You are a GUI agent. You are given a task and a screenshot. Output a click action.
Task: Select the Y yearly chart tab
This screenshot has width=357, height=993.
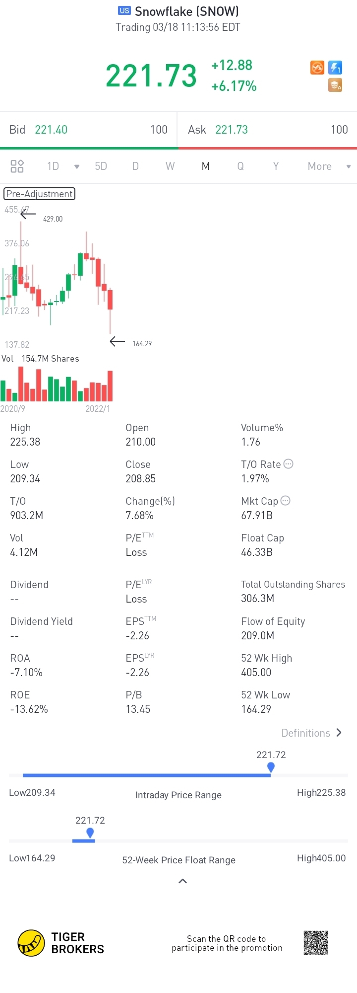pyautogui.click(x=276, y=166)
